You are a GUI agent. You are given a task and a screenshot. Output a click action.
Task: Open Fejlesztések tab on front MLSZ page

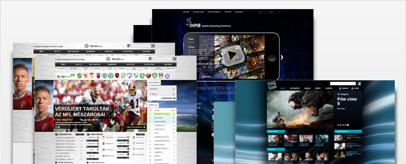[x=149, y=64]
